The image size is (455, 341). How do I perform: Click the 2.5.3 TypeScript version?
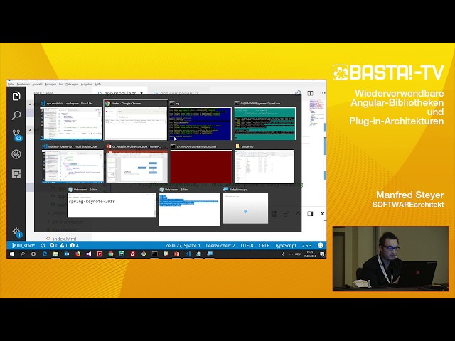pyautogui.click(x=306, y=245)
